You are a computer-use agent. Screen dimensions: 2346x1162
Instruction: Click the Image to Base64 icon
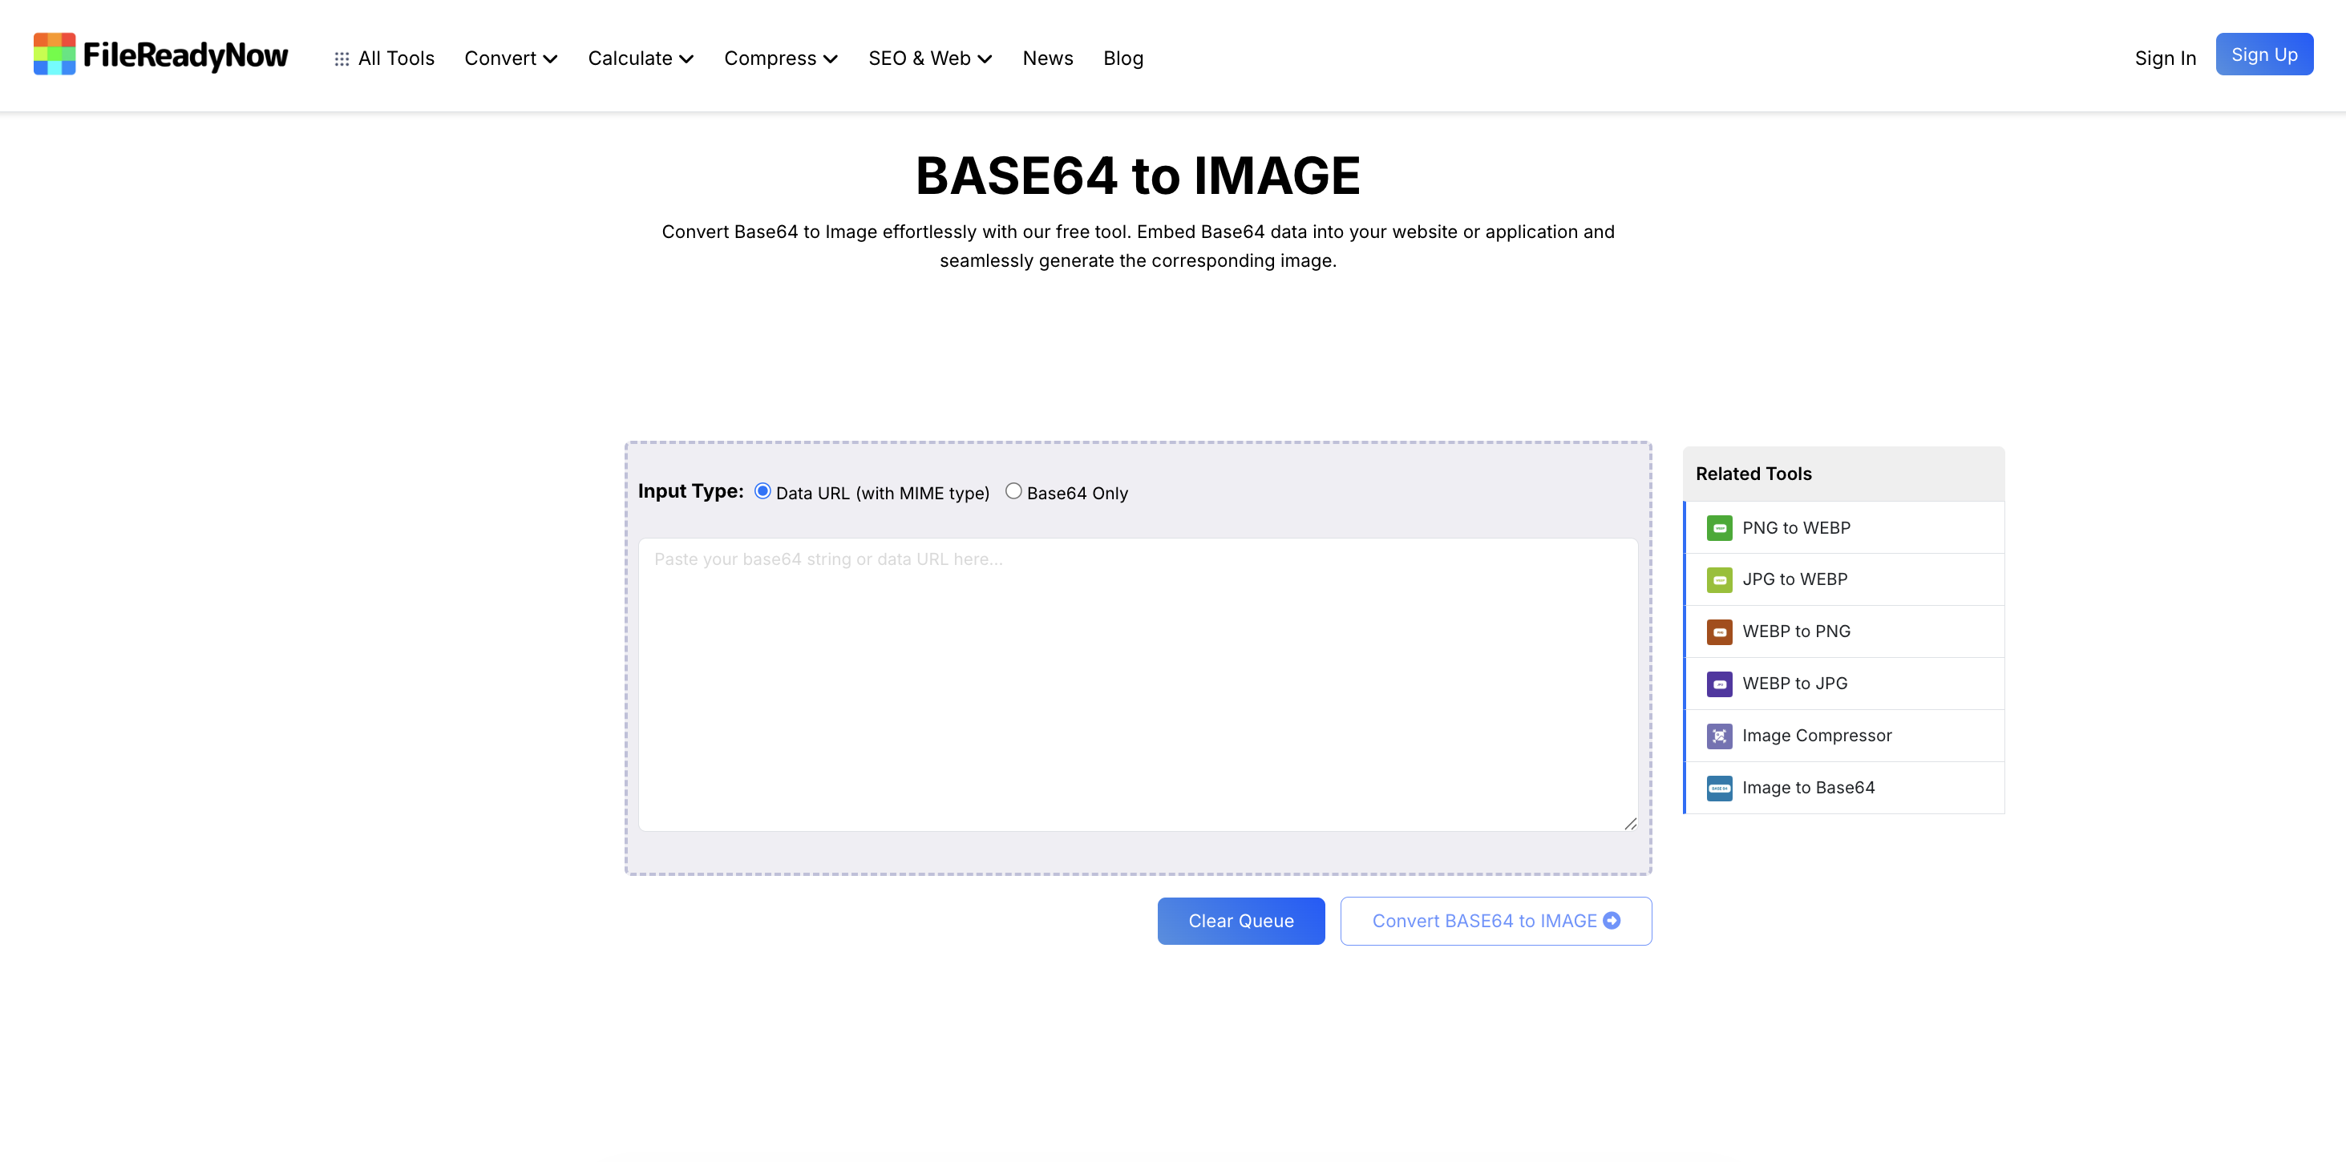1718,788
